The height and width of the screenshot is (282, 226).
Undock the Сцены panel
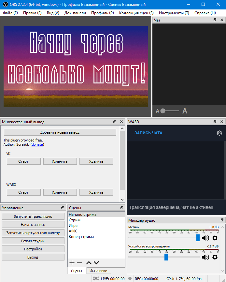(x=122, y=208)
